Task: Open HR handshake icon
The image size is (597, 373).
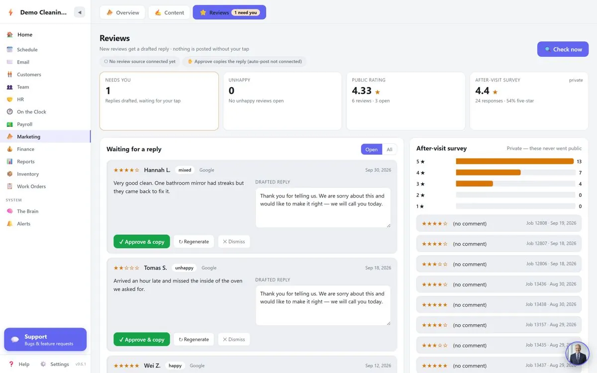Action: coord(9,99)
